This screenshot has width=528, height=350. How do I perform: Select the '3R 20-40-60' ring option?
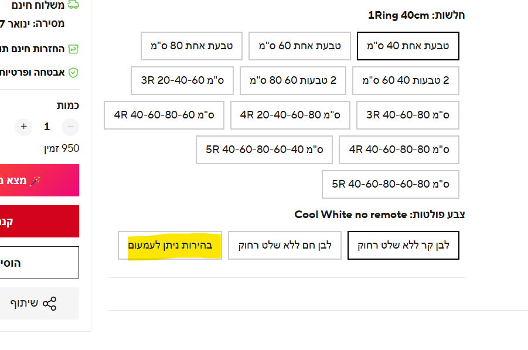pyautogui.click(x=182, y=81)
